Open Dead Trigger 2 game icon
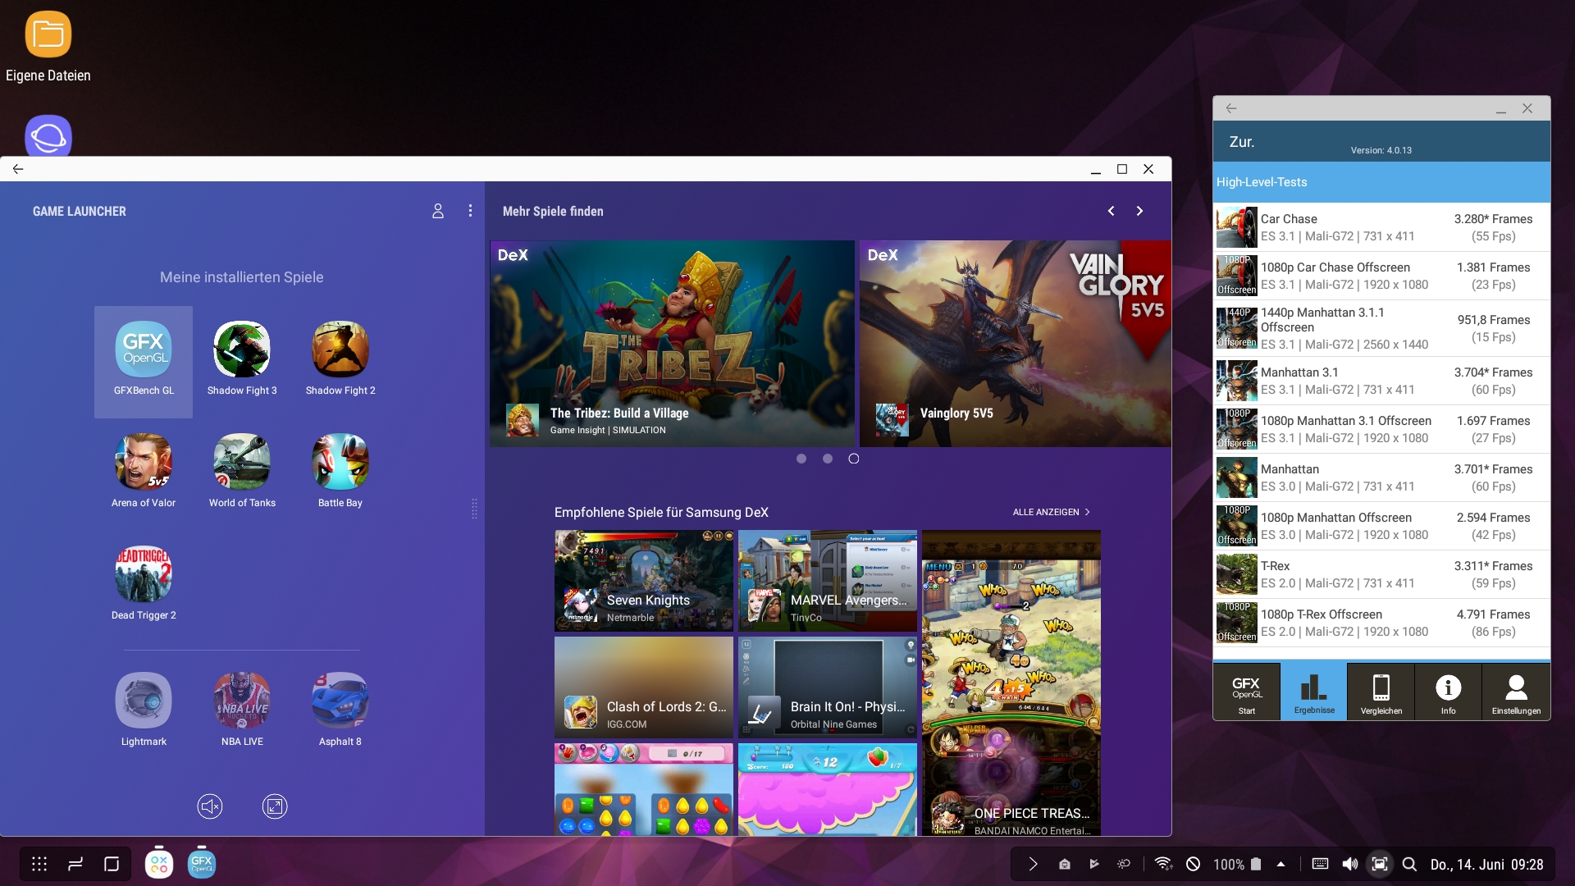 pyautogui.click(x=144, y=575)
